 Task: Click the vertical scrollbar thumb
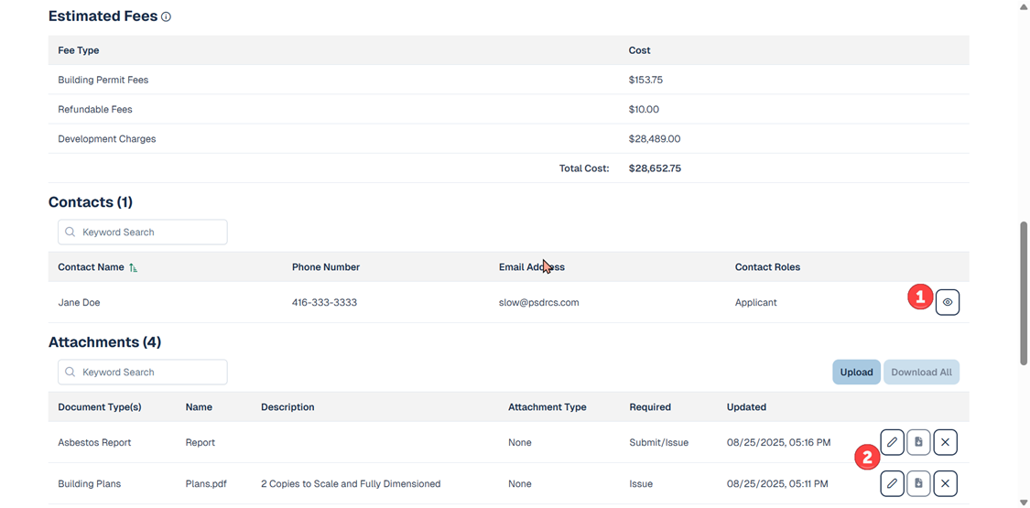click(x=1024, y=293)
